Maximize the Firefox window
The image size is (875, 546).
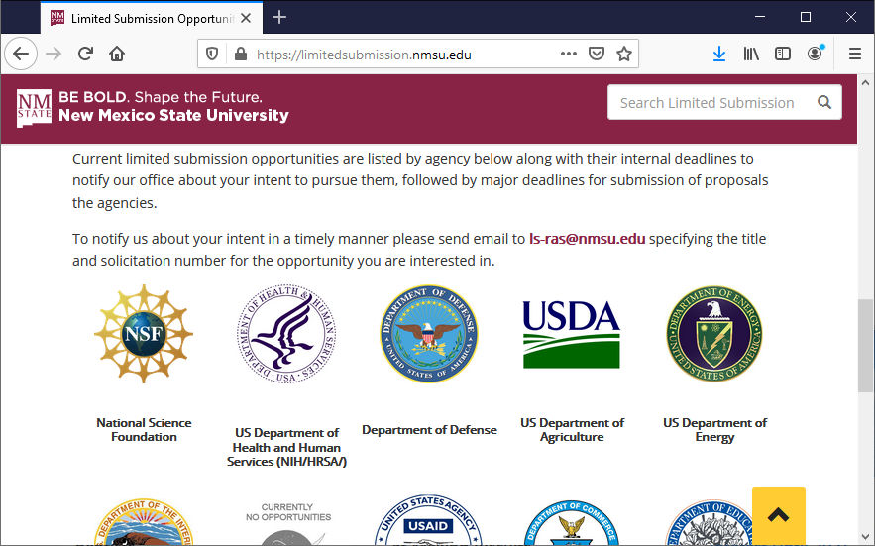click(806, 17)
